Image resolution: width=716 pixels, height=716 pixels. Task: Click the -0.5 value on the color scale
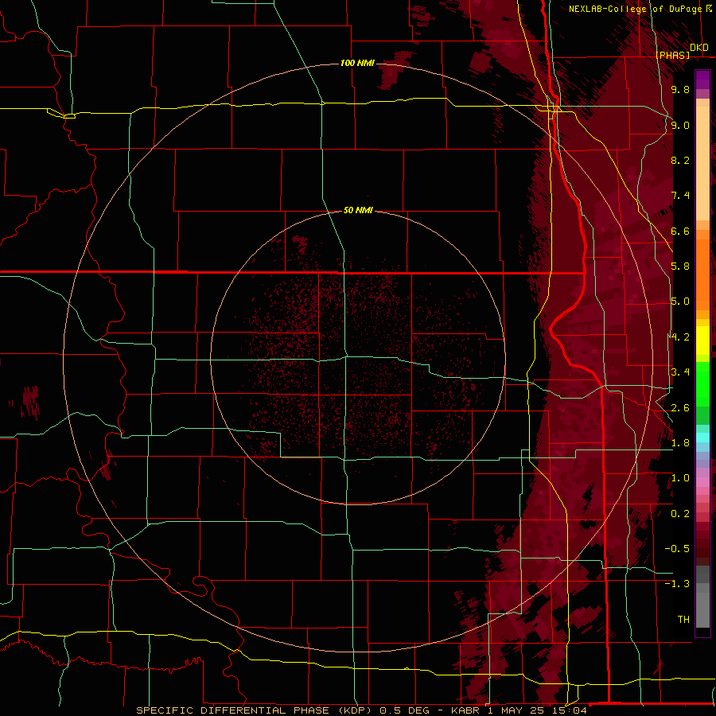(677, 549)
